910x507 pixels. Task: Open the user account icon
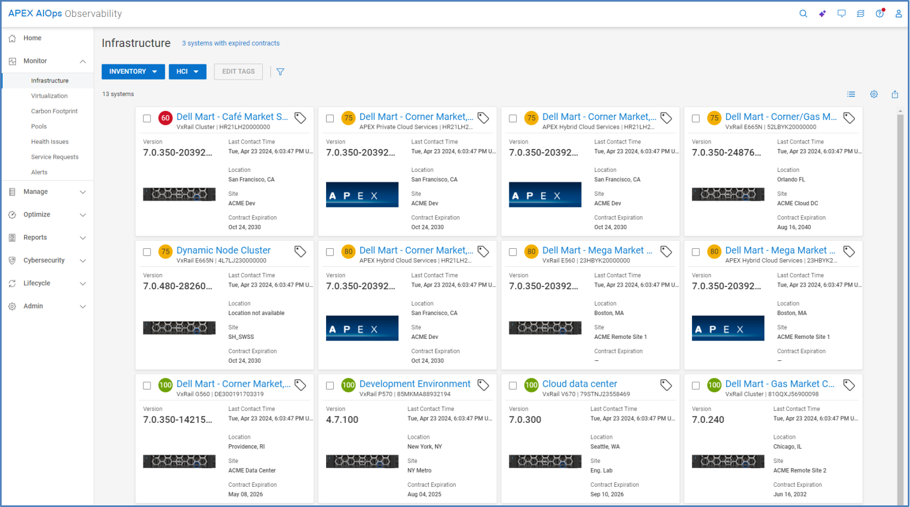(899, 14)
